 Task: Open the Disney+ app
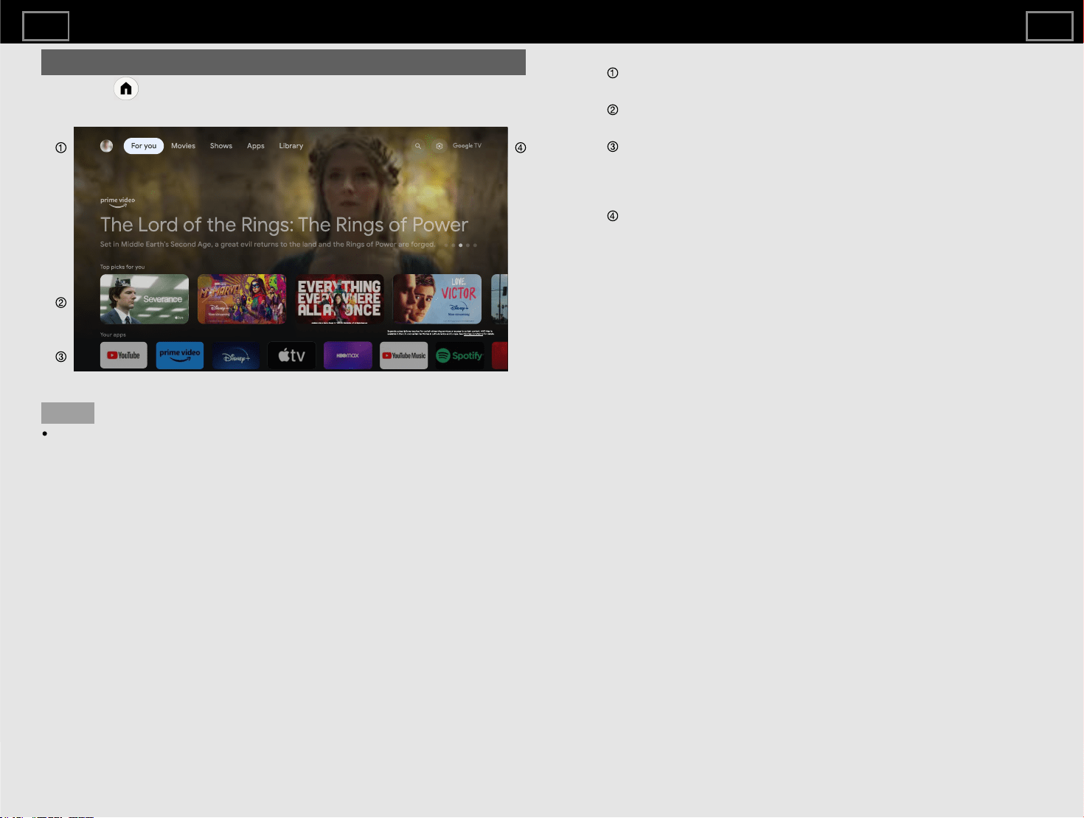(x=236, y=355)
